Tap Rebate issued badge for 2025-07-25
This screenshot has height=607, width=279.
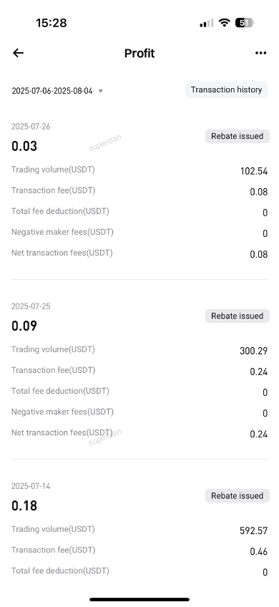tap(238, 316)
